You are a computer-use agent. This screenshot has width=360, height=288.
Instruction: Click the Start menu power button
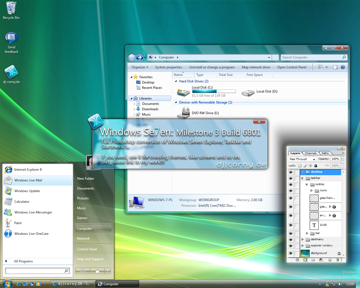83,271
